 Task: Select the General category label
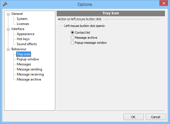pos(17,14)
